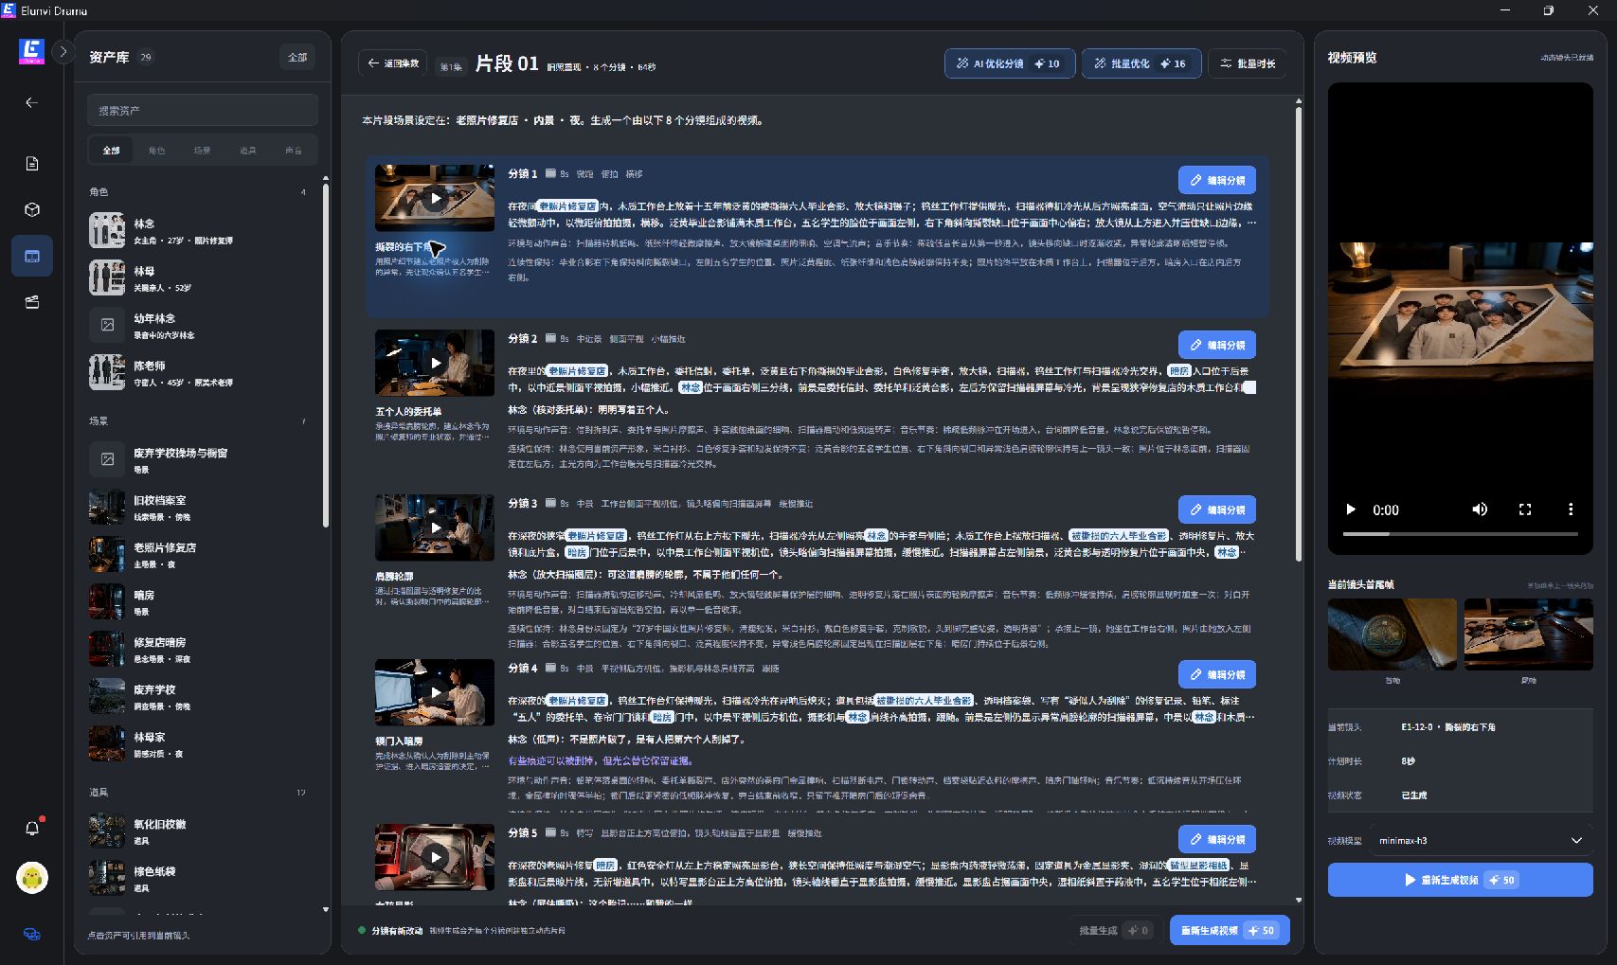Image resolution: width=1617 pixels, height=965 pixels.
Task: Open the script document icon in sidebar
Action: pos(31,164)
